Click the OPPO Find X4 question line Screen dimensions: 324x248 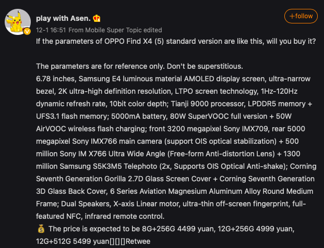point(176,41)
